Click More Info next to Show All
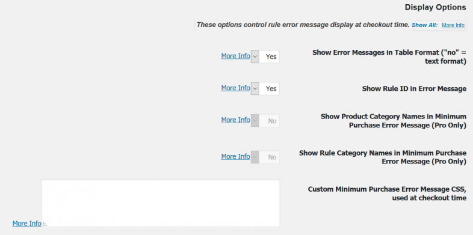Screen dimensions: 473x235 [x=453, y=25]
